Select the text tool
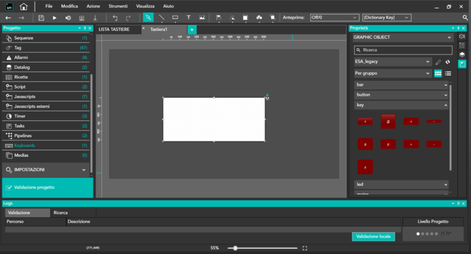 [189, 17]
